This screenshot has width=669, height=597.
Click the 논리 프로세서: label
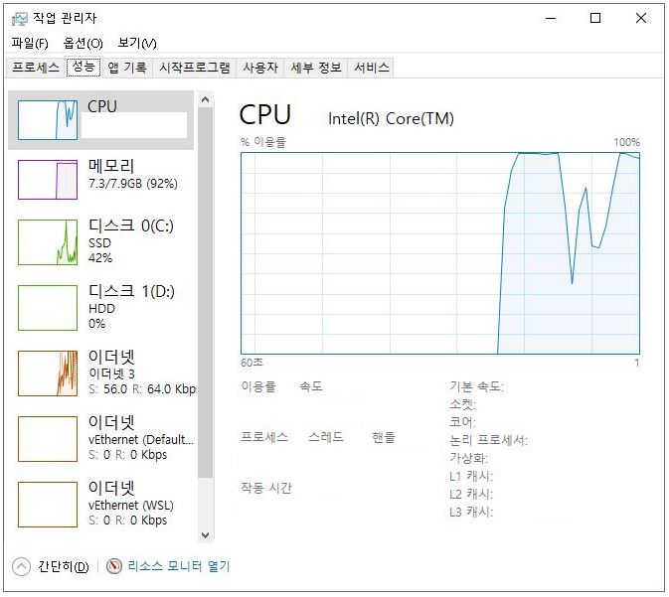coord(488,440)
